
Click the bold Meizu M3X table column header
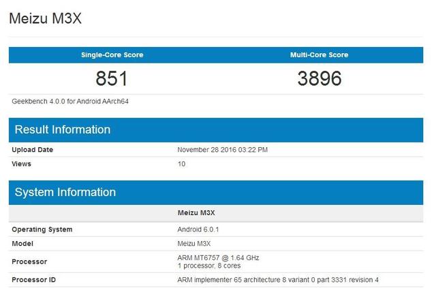196,214
